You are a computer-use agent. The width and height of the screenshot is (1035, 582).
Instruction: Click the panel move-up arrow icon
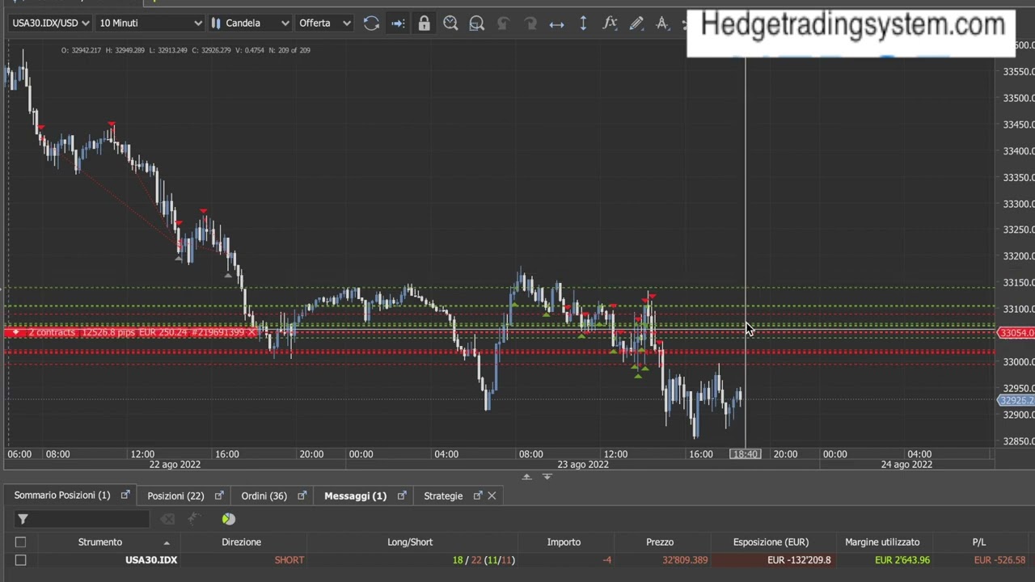[x=527, y=477]
